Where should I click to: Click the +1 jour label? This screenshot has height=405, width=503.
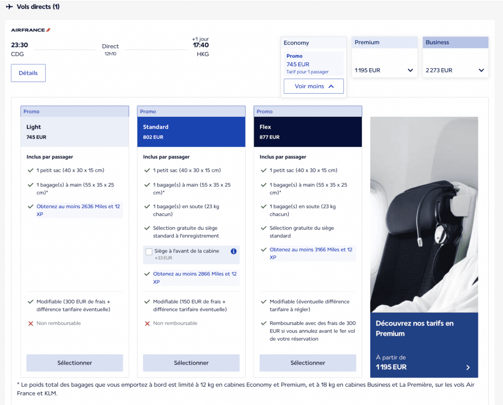point(200,39)
